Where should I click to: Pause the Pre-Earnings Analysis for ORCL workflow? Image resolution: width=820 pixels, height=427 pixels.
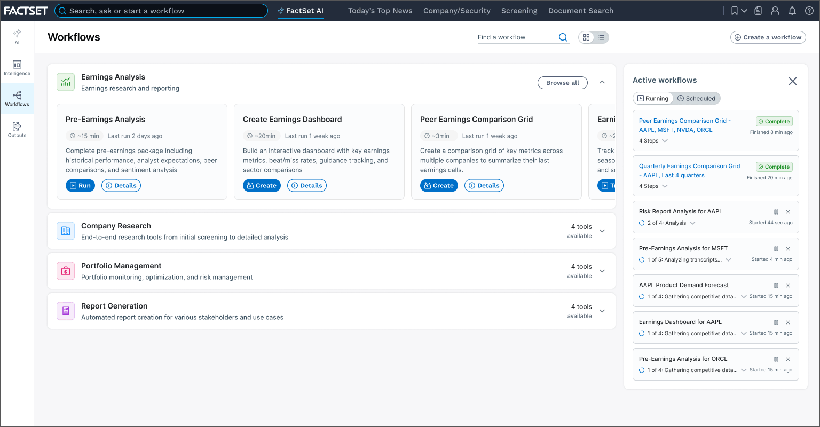pos(776,359)
